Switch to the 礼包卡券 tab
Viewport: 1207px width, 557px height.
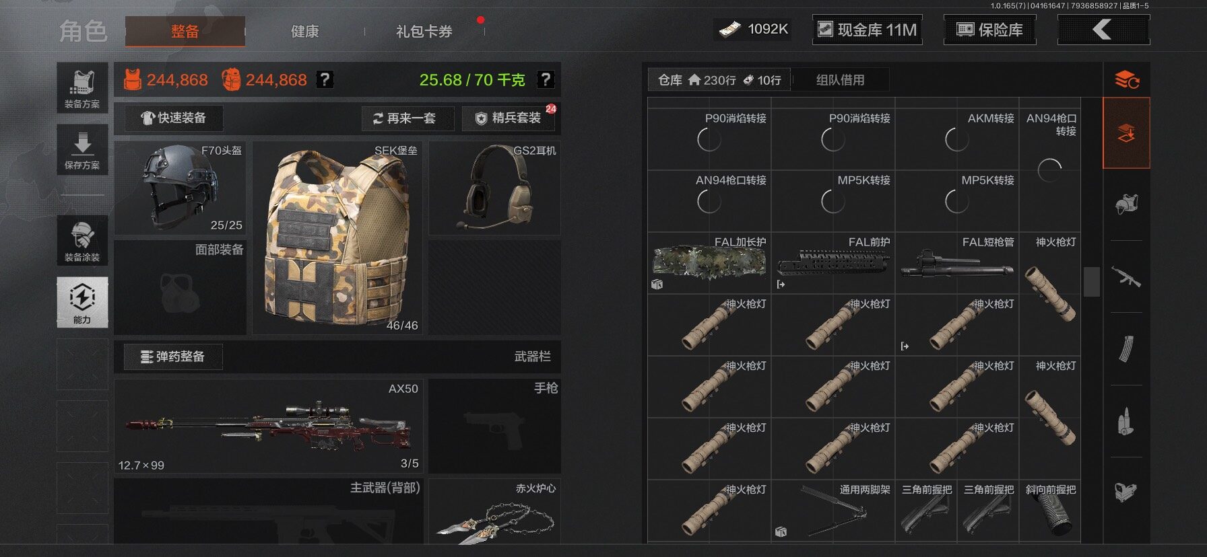pyautogui.click(x=424, y=31)
